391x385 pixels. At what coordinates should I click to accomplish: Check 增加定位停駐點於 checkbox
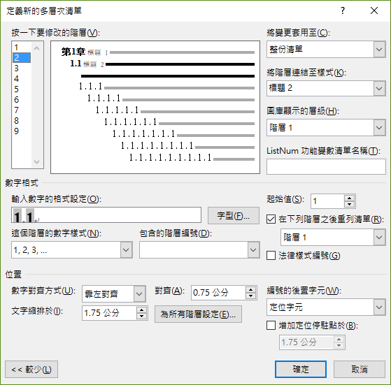271,325
